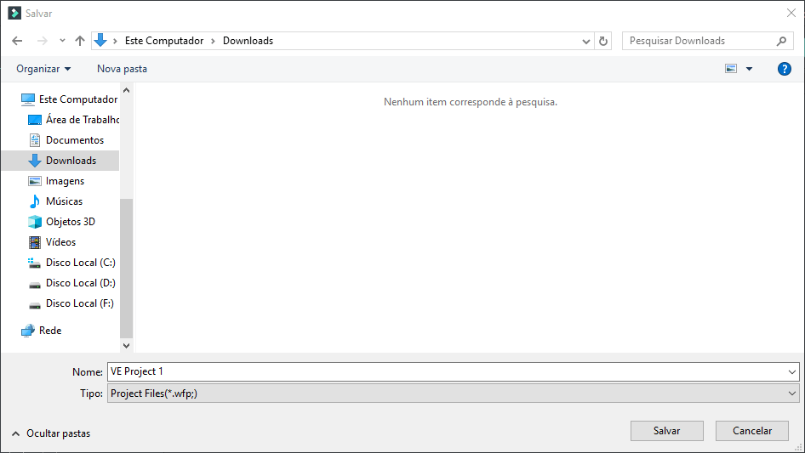This screenshot has width=805, height=453.
Task: Open recent locations dropdown arrow
Action: click(62, 41)
